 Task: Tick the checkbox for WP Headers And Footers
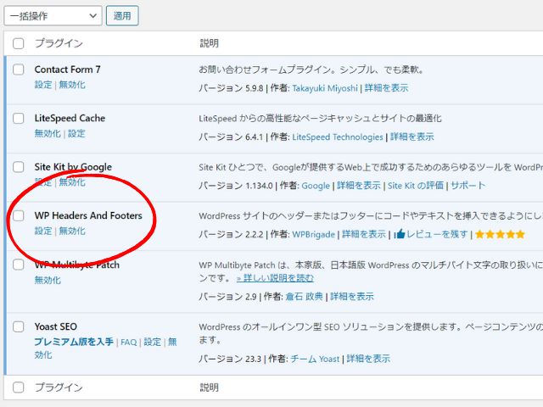click(19, 215)
